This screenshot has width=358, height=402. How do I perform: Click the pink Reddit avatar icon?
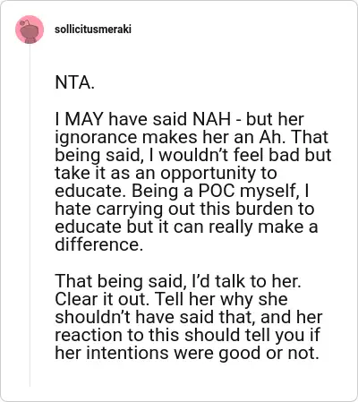30,30
